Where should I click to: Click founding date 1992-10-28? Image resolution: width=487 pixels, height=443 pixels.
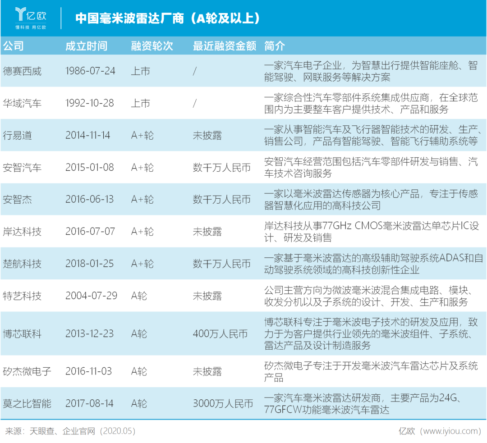coord(90,103)
